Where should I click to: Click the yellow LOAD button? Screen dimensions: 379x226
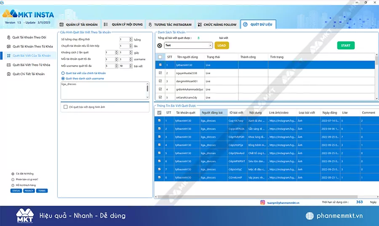tap(222, 46)
